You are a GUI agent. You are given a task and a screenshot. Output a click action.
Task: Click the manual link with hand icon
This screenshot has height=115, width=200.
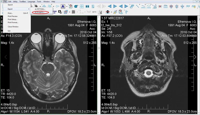193,7
